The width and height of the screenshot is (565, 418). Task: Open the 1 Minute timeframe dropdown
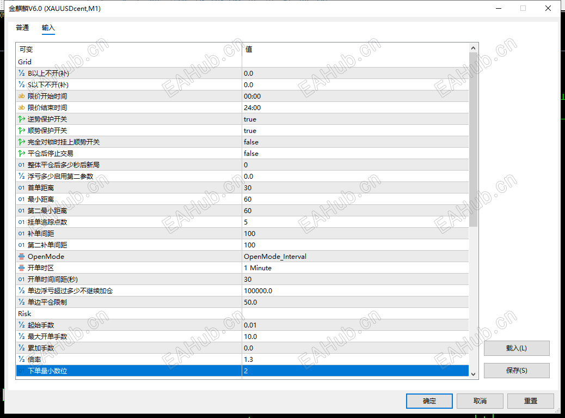[355, 268]
